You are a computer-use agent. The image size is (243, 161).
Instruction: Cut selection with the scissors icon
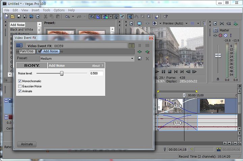pyautogui.click(x=46, y=17)
